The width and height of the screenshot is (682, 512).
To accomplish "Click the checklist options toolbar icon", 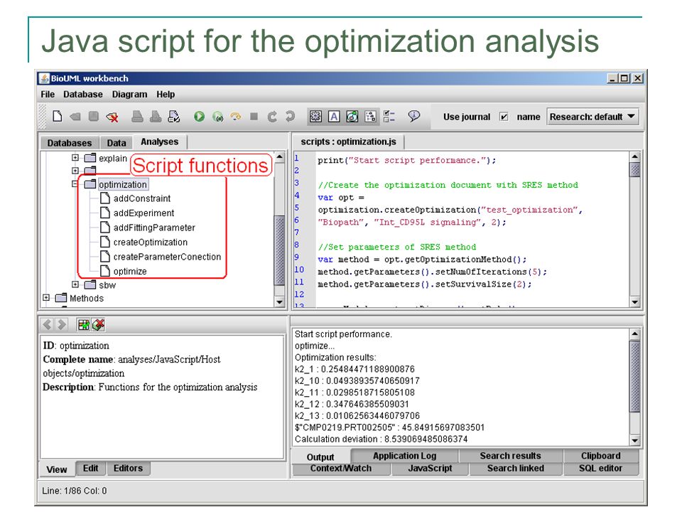I will (389, 116).
